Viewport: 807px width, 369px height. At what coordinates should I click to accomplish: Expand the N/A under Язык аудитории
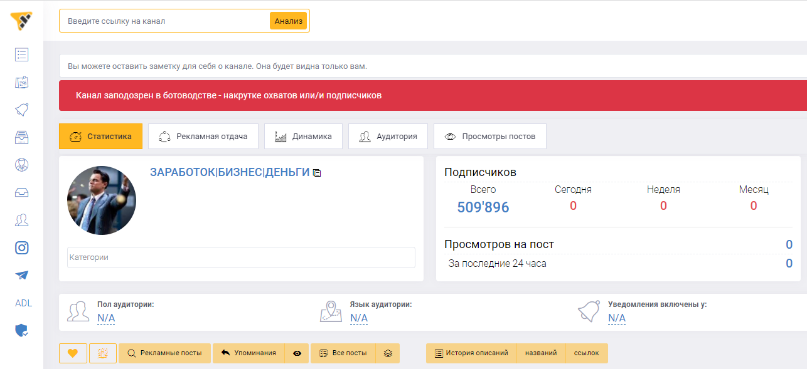(x=358, y=318)
